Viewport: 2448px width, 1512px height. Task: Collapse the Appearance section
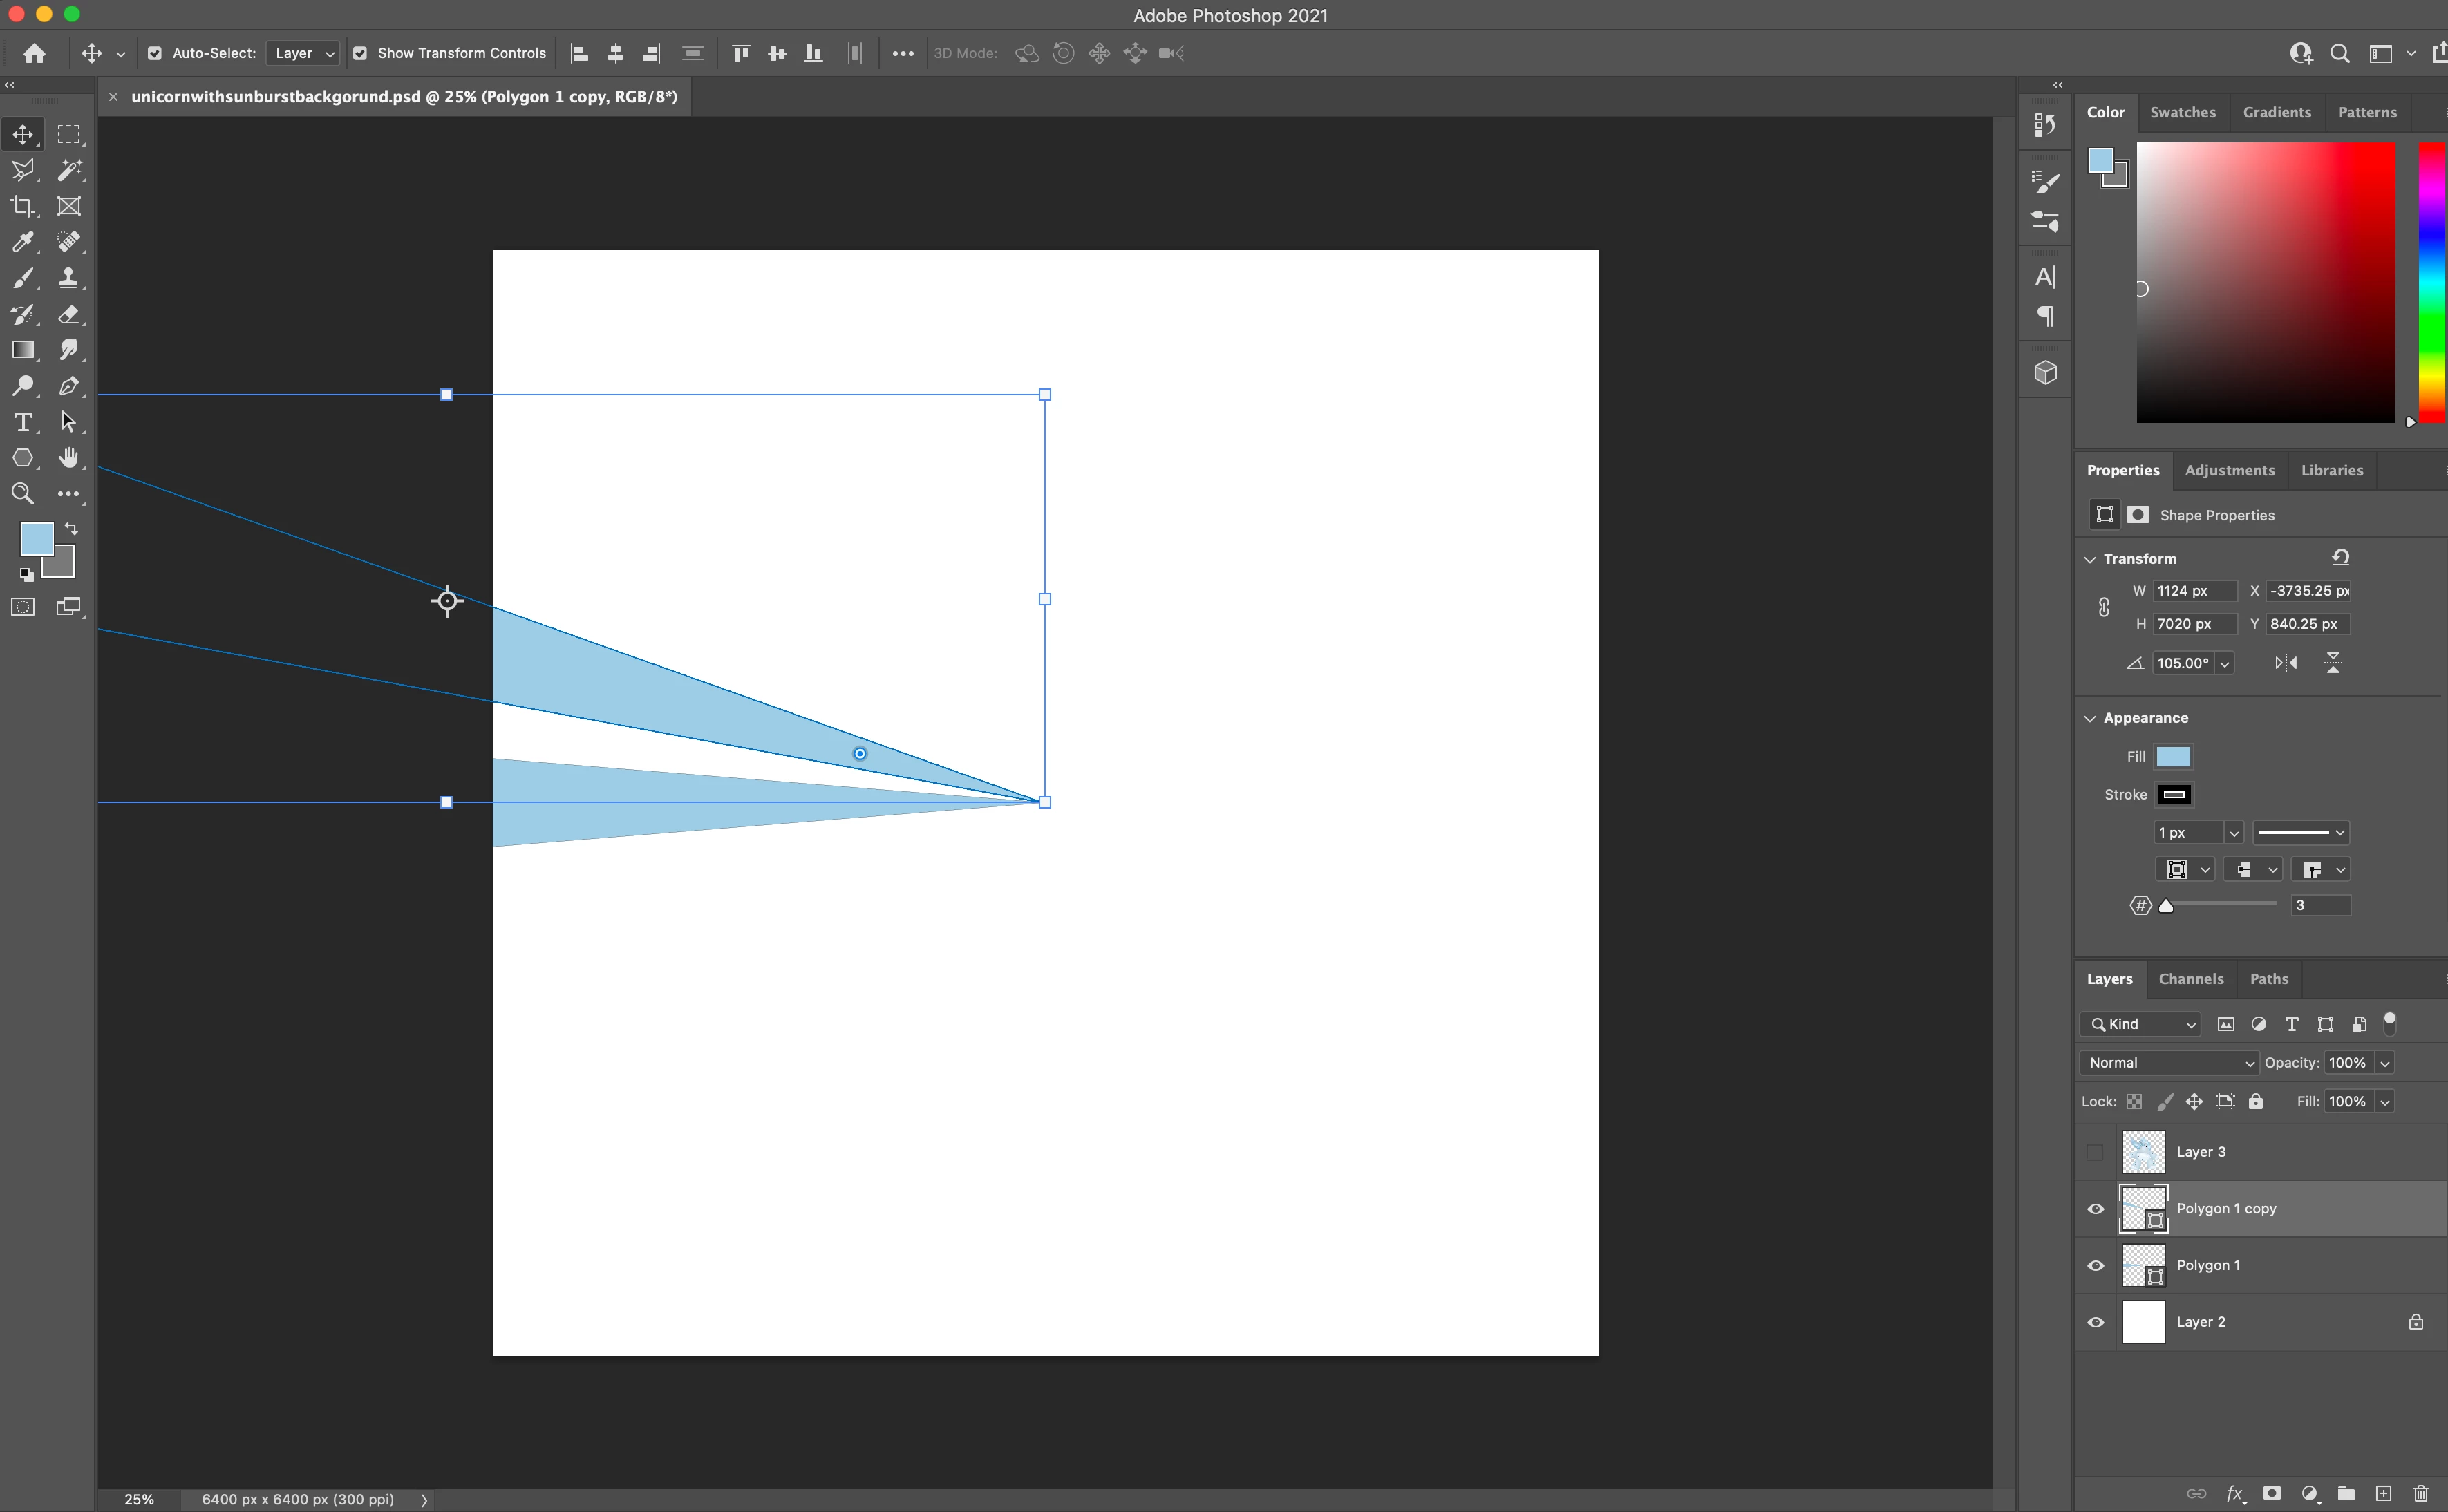2090,718
